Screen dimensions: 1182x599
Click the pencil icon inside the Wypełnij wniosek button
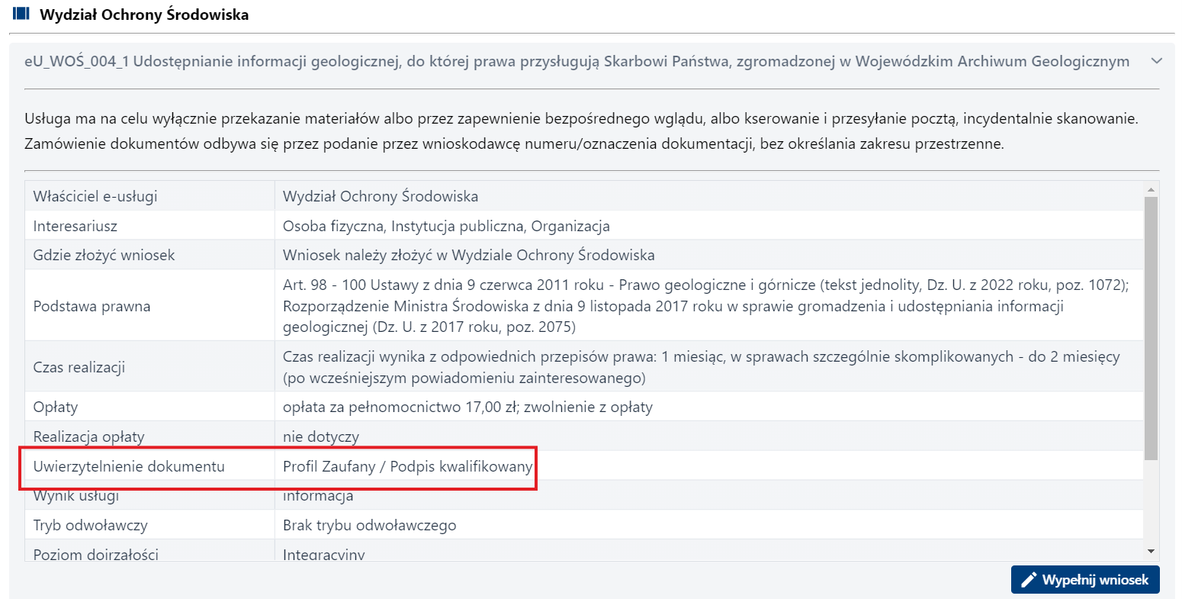[1027, 579]
